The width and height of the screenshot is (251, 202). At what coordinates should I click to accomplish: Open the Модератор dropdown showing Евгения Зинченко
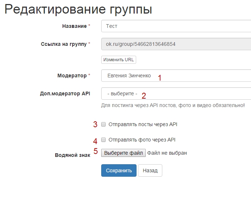[176, 76]
